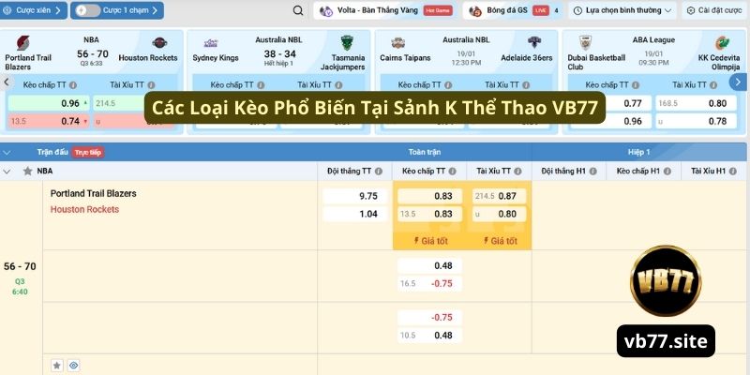The height and width of the screenshot is (375, 750).
Task: Bet Houston moneyline odds 1.04
Action: tap(355, 214)
